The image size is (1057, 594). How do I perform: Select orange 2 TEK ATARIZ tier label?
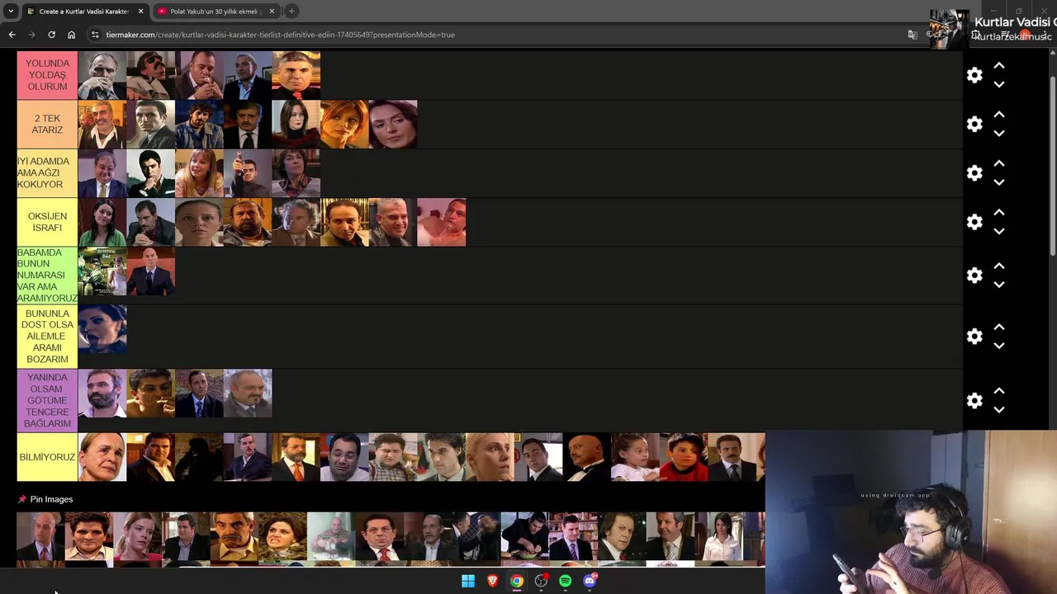point(47,124)
